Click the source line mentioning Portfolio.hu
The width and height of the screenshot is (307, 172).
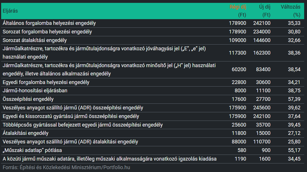pos(66,167)
